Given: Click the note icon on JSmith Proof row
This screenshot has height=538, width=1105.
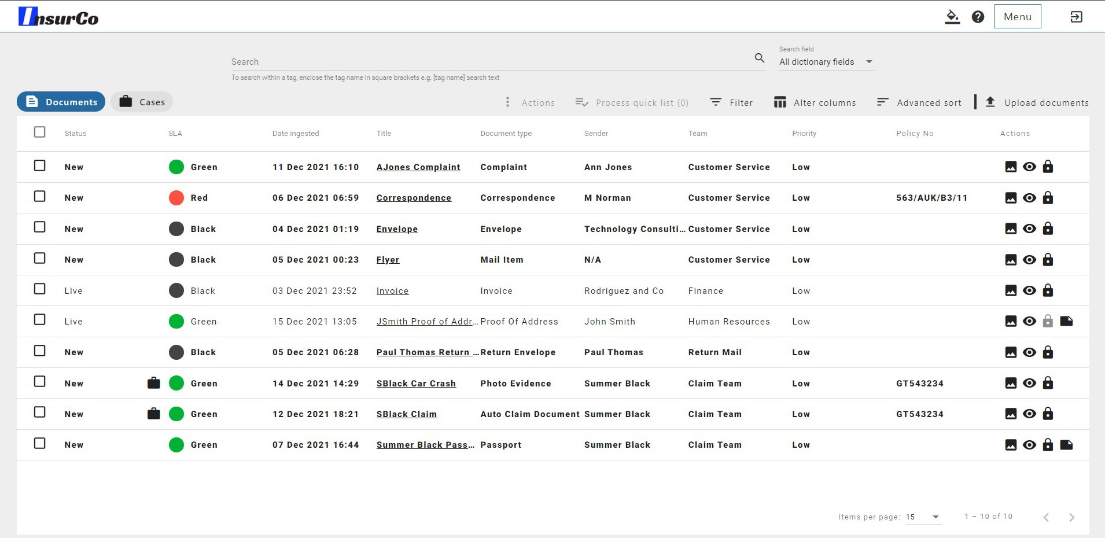Looking at the screenshot, I should point(1066,322).
